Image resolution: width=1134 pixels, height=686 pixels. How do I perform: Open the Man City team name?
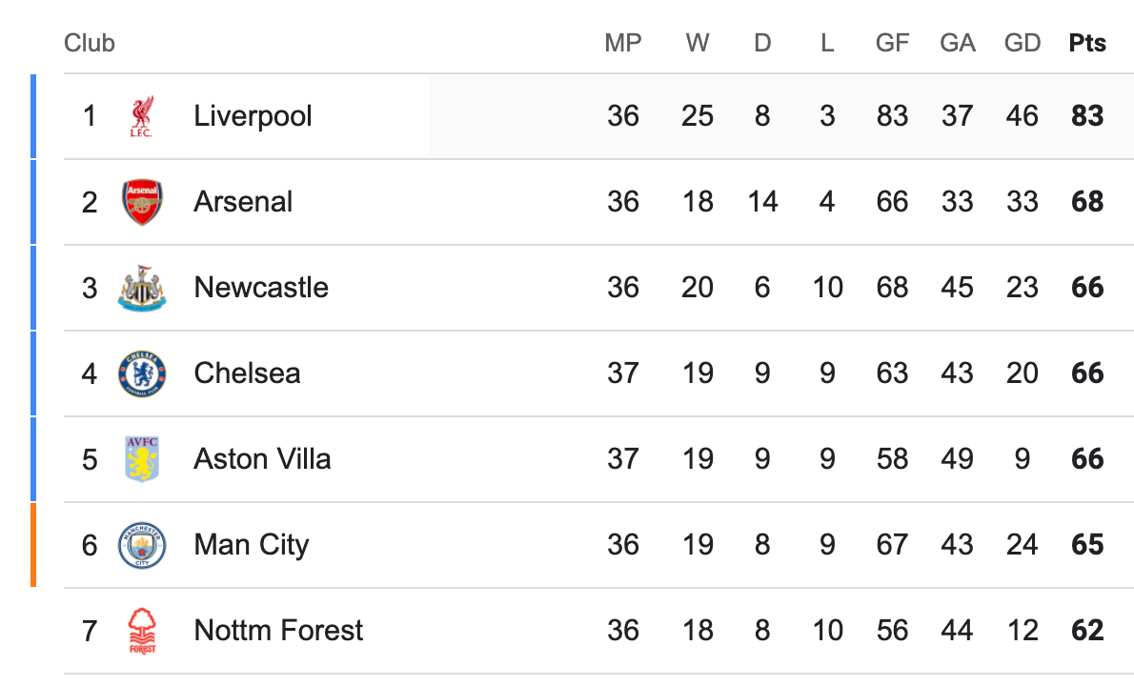[251, 545]
